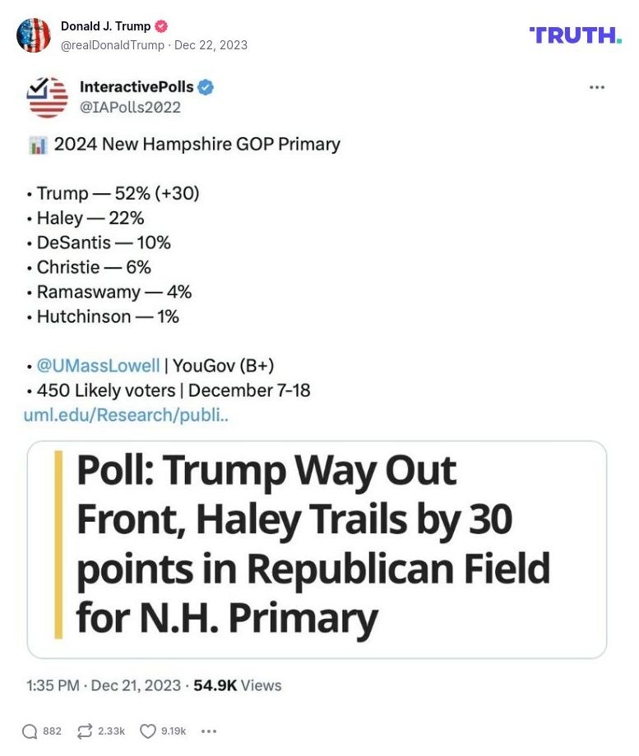Viewport: 639px width, 756px height.
Task: Click the reply count showing 882
Action: pos(53,731)
